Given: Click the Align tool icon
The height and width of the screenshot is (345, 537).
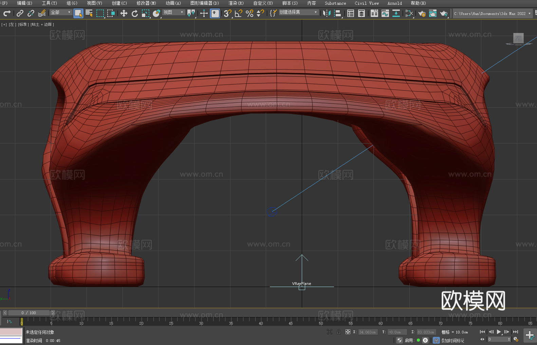Looking at the screenshot, I should click(338, 13).
